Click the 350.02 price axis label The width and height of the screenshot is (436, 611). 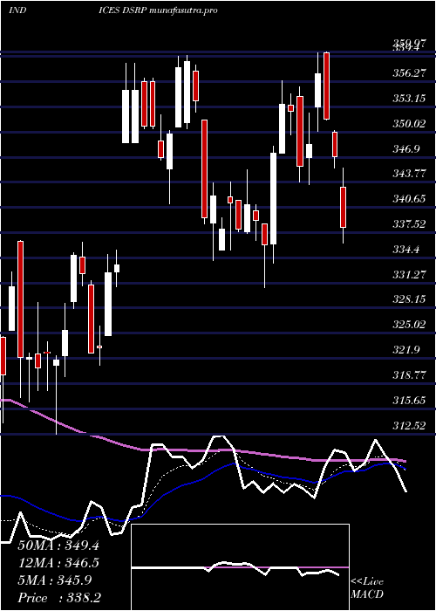click(408, 124)
